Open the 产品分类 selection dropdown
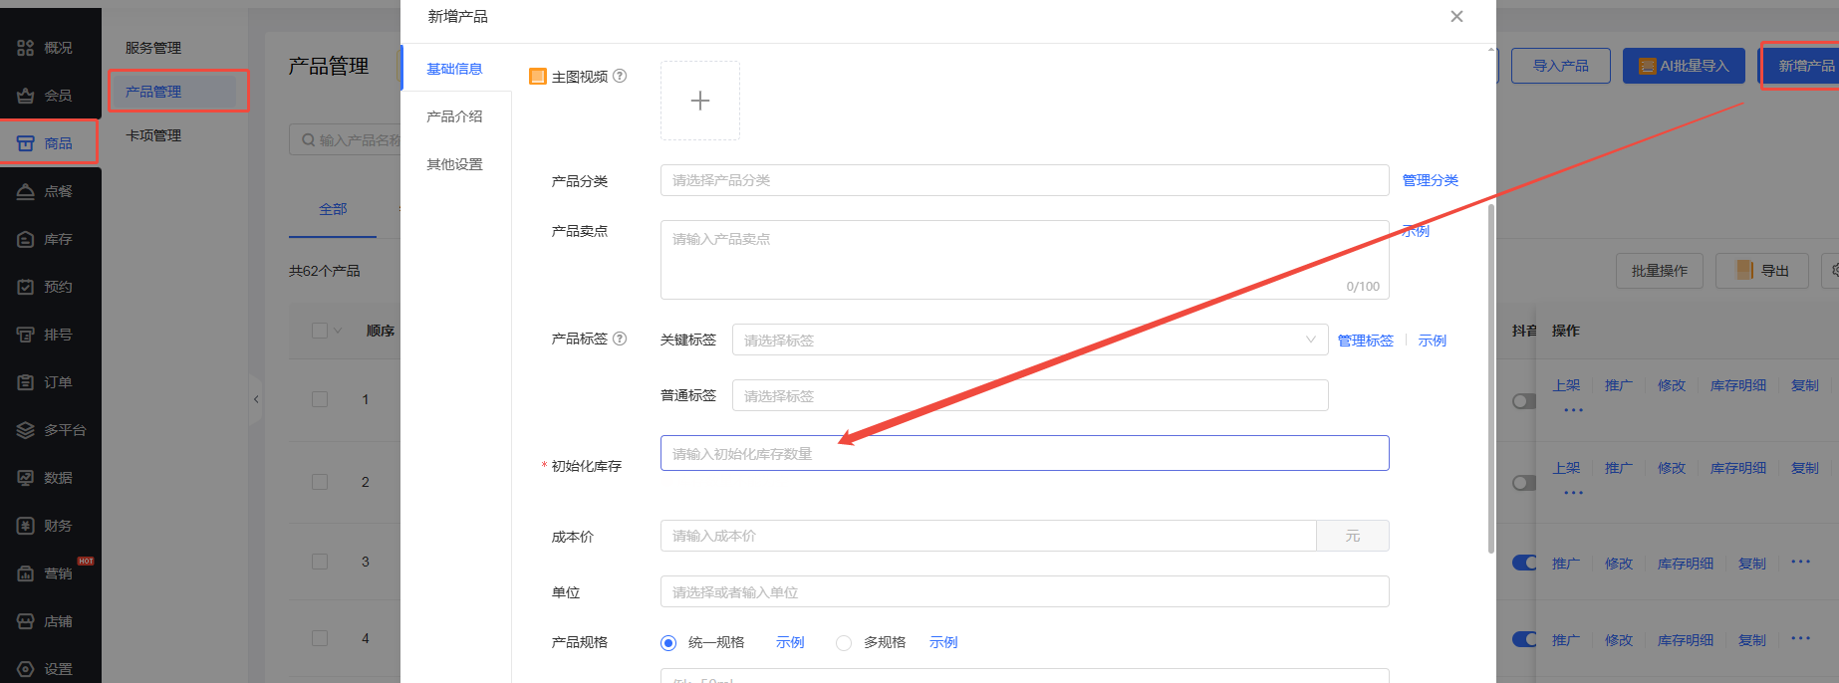Image resolution: width=1839 pixels, height=683 pixels. click(1023, 180)
